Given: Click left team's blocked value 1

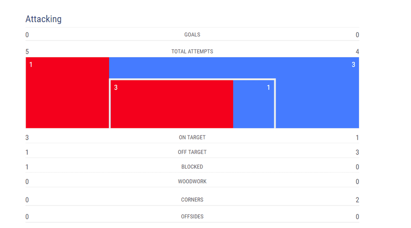Looking at the screenshot, I should pos(27,167).
